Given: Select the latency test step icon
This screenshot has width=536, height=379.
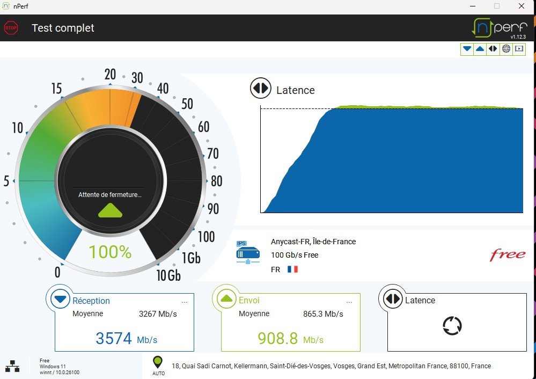Looking at the screenshot, I should coord(493,49).
